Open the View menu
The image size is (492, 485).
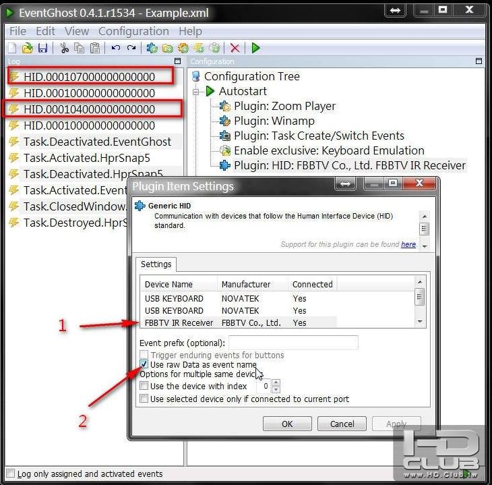pyautogui.click(x=77, y=31)
